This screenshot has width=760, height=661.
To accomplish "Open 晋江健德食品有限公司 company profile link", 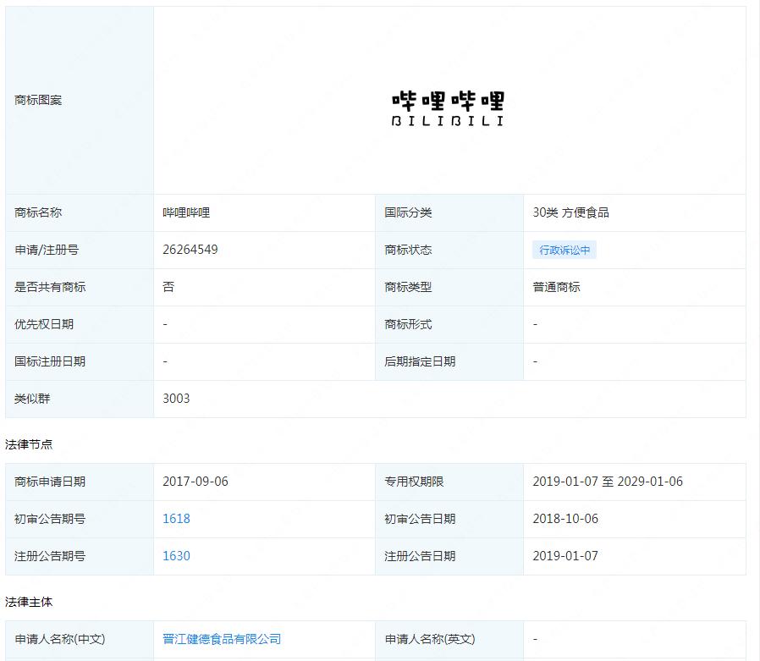I will (x=222, y=639).
